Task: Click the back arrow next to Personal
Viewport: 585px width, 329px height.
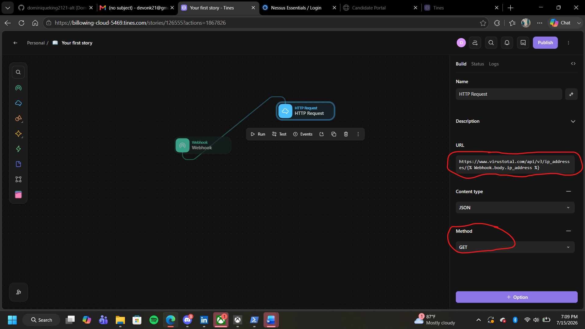Action: (x=15, y=43)
